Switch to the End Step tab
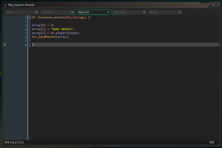The height and width of the screenshot is (148, 222). tap(129, 12)
